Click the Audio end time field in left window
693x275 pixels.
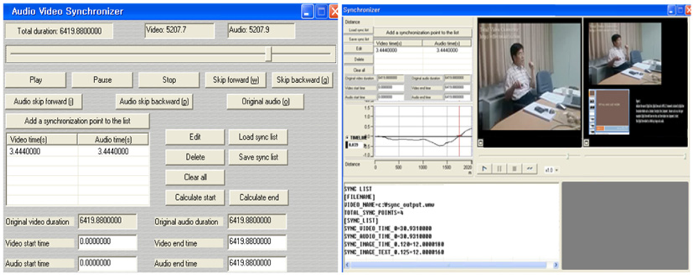(x=257, y=263)
